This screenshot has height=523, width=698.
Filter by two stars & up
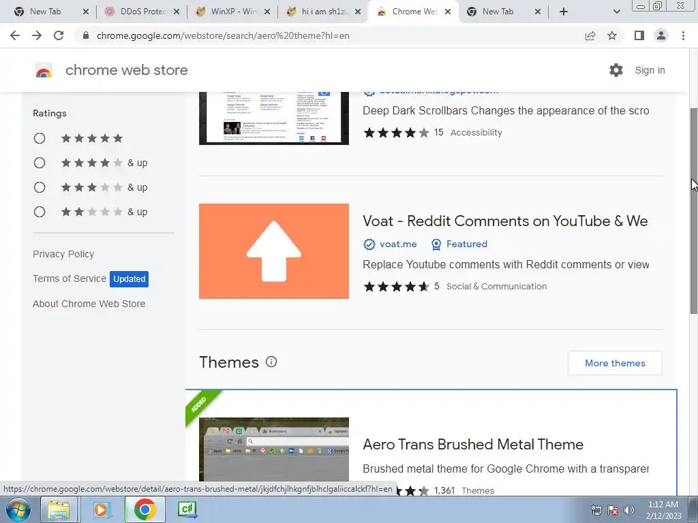click(x=40, y=212)
